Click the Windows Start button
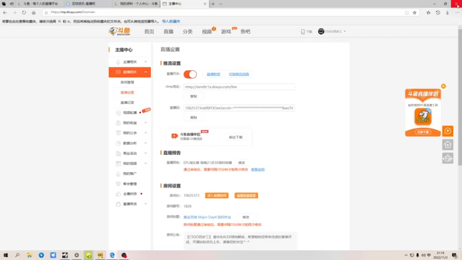 click(6, 255)
